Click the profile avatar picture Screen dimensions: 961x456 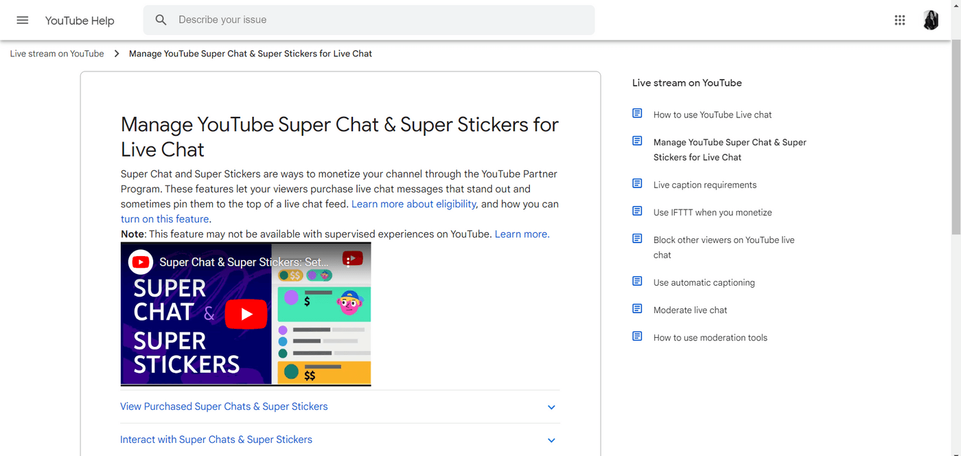coord(931,20)
